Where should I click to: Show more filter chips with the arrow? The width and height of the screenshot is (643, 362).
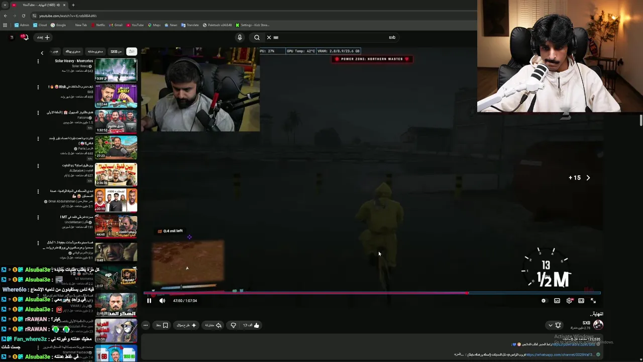click(42, 53)
